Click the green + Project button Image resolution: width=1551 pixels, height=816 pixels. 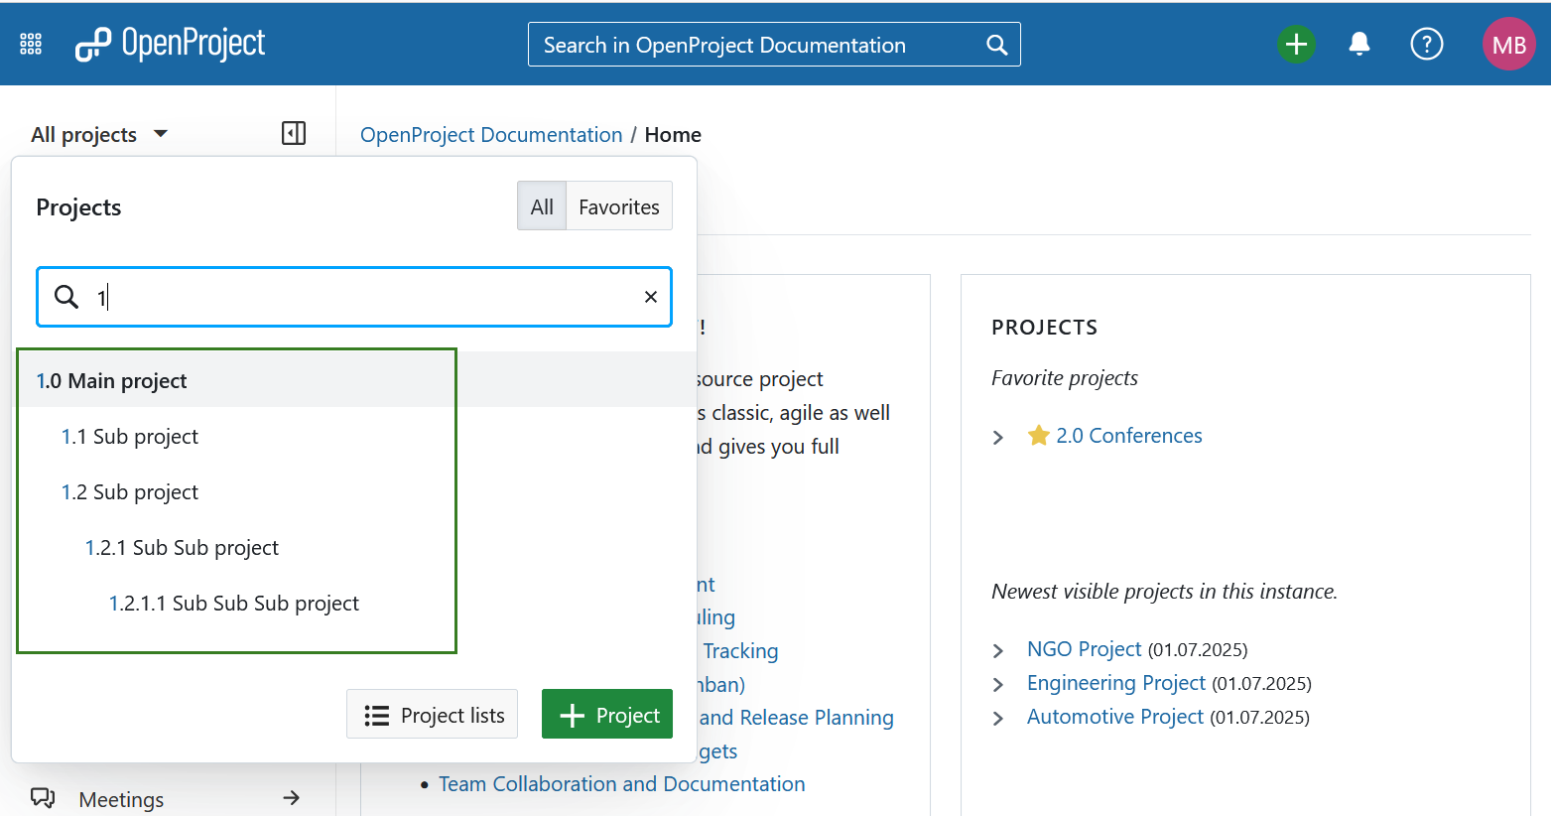(x=607, y=715)
